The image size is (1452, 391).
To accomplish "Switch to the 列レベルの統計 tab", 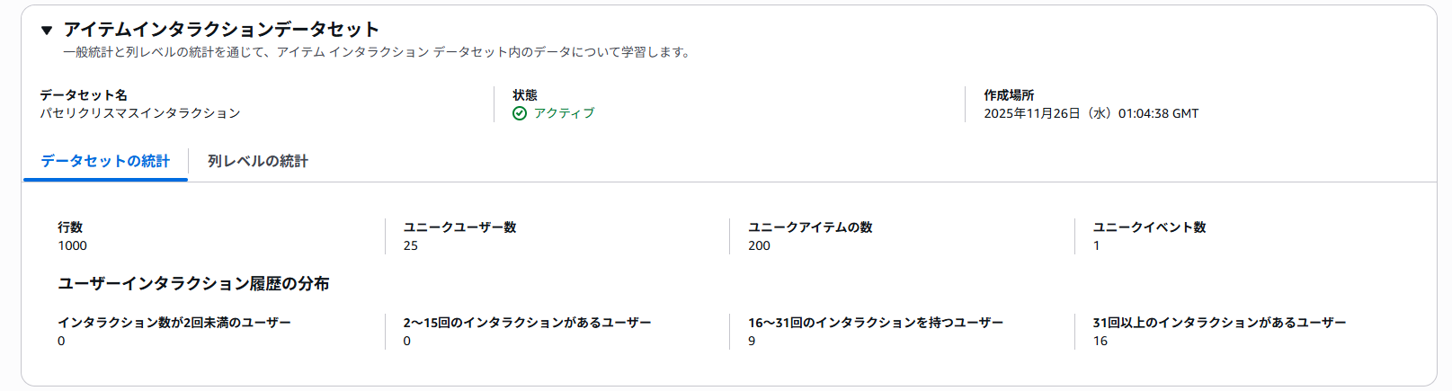I will 258,161.
